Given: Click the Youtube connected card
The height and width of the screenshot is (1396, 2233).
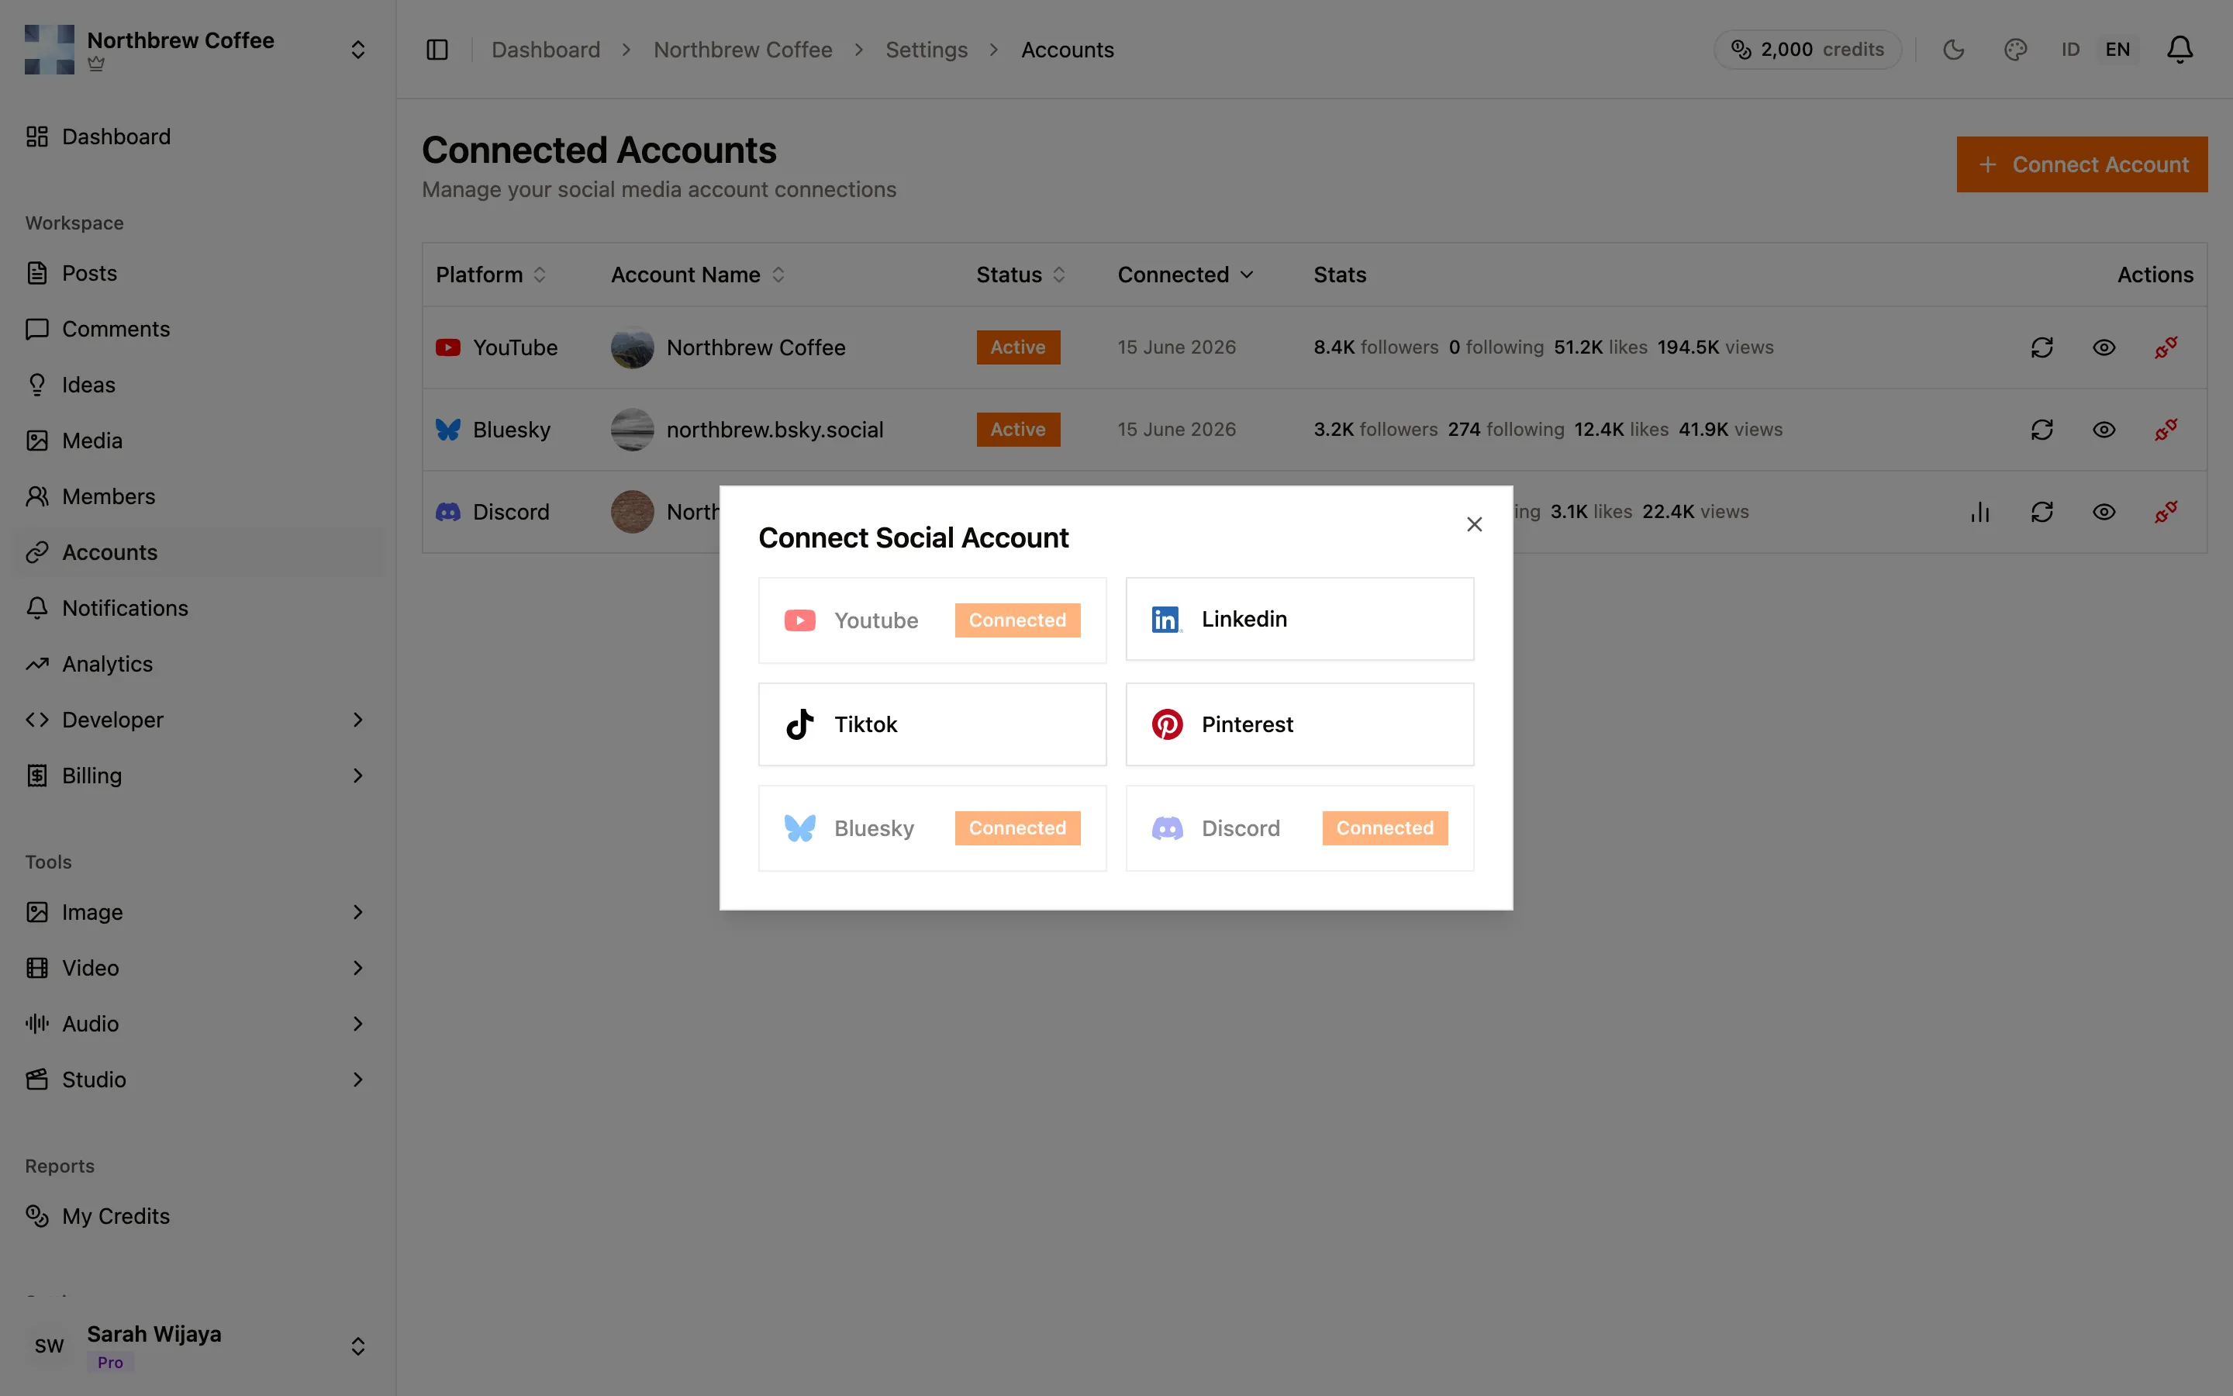Looking at the screenshot, I should tap(932, 620).
